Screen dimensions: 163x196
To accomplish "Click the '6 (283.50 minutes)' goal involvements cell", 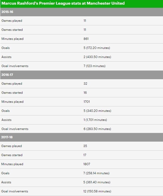I will point(97,129).
